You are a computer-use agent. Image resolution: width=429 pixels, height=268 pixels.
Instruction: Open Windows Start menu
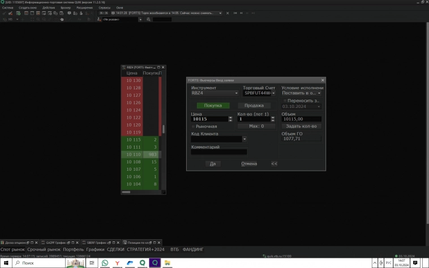coord(5,263)
